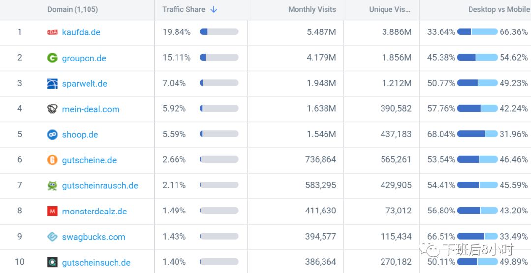
Task: Click the kaufda.de favicon icon
Action: [52, 32]
